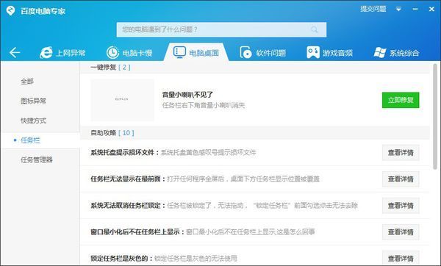Image resolution: width=441 pixels, height=266 pixels.
Task: View details for 锁定任务栏是灰色的
Action: (401, 258)
